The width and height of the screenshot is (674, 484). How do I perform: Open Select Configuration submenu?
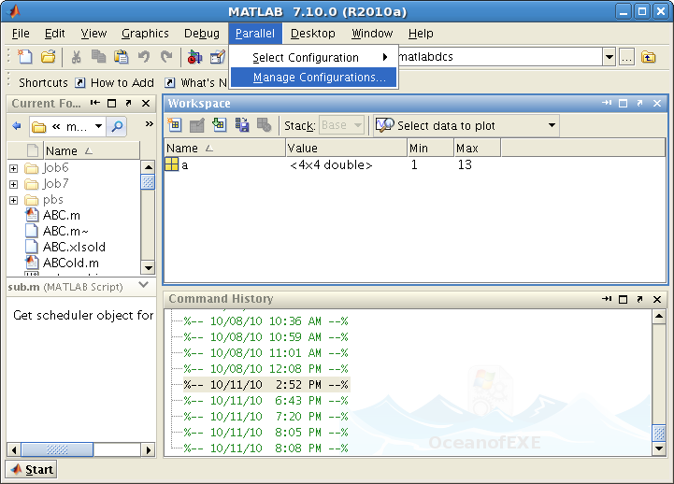pyautogui.click(x=313, y=57)
